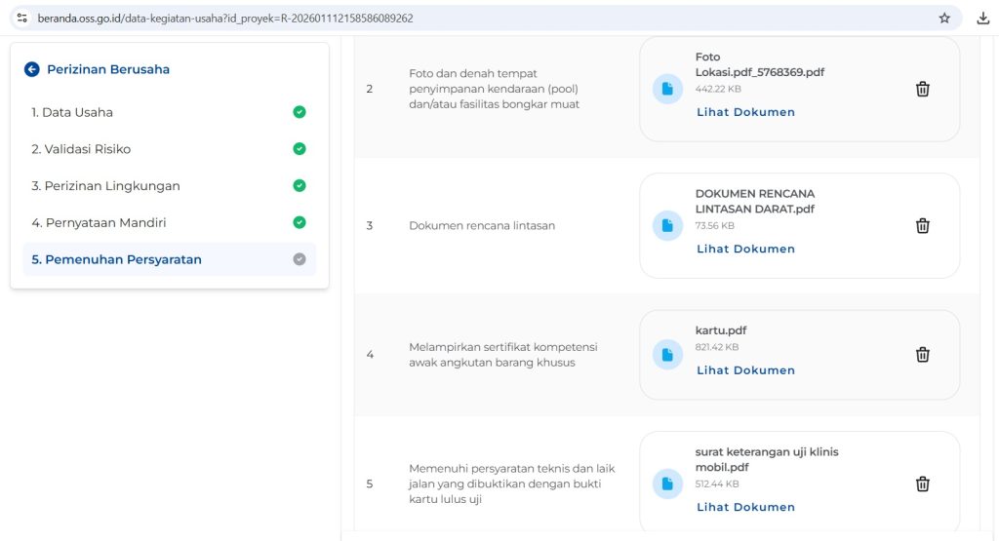Viewport: 999px width, 541px height.
Task: Click file icon of Foto Lokasi.pdf
Action: click(667, 89)
